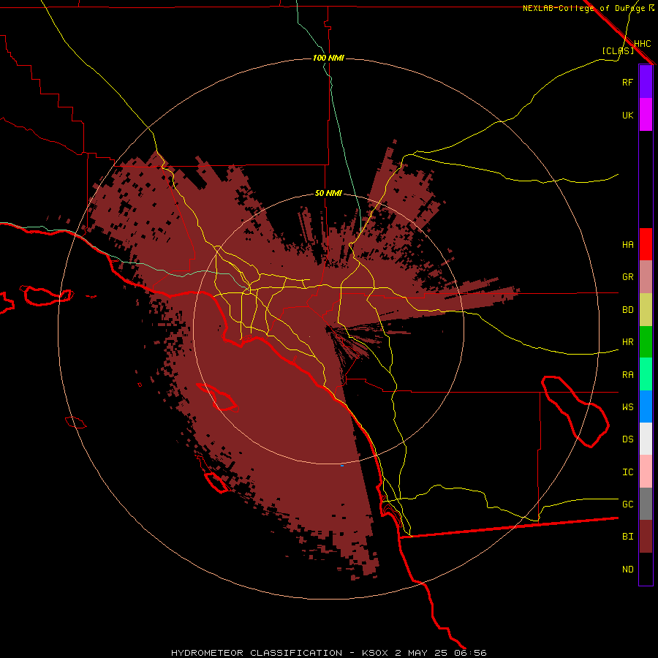The image size is (658, 658).
Task: Click the RA legend label
Action: pos(627,375)
